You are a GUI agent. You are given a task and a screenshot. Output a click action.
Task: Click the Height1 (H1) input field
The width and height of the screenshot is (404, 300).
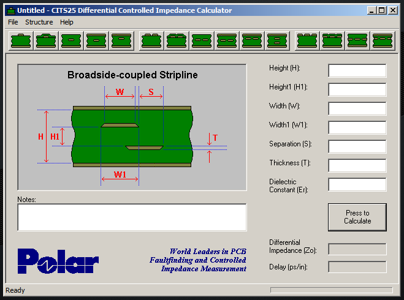click(x=357, y=89)
